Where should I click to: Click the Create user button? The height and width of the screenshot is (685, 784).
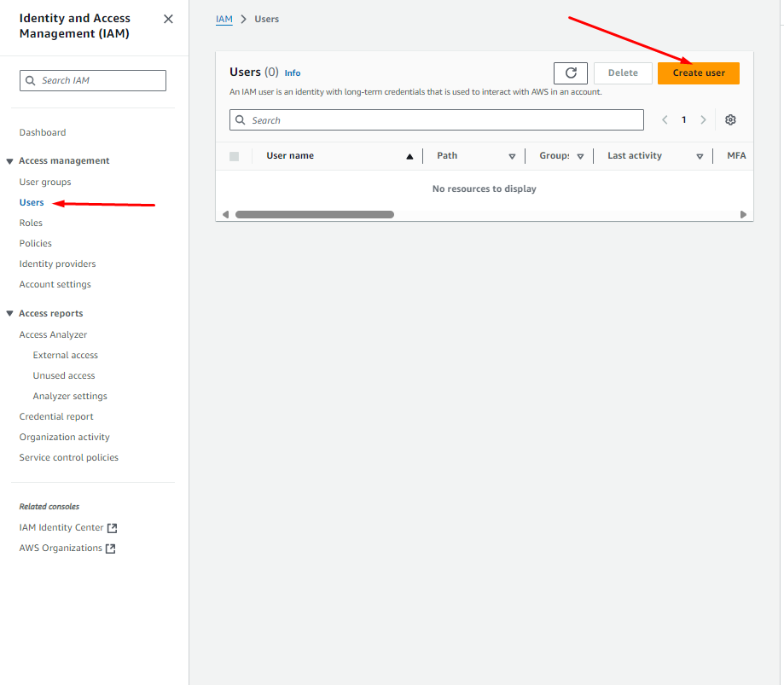(x=698, y=73)
